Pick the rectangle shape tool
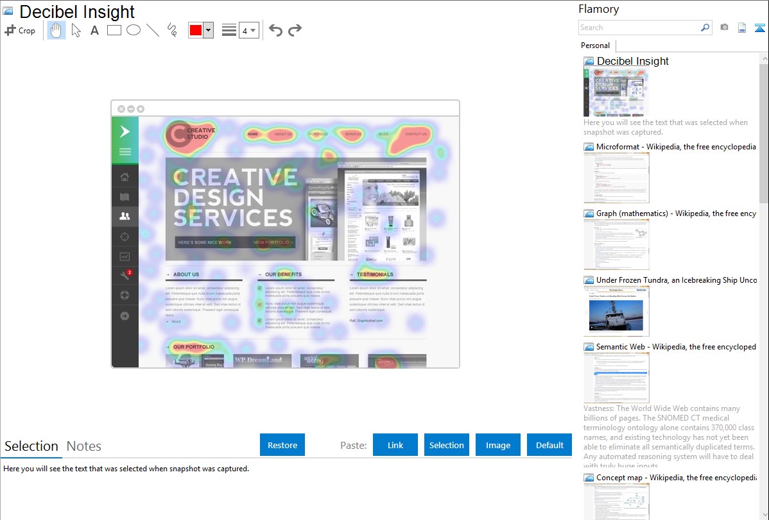769x520 pixels. click(114, 30)
